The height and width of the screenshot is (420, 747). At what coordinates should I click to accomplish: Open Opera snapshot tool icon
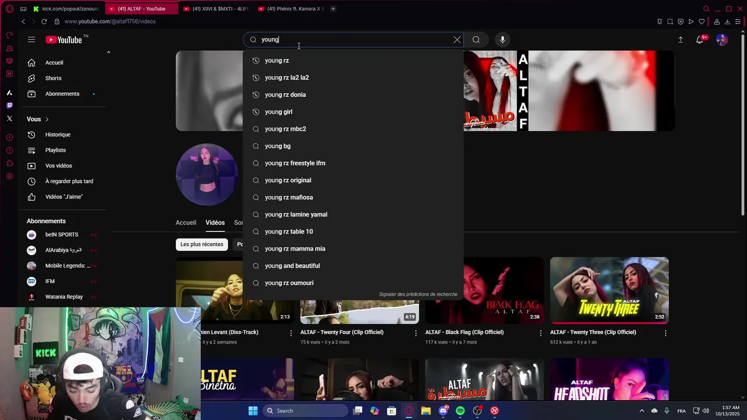coord(670,22)
